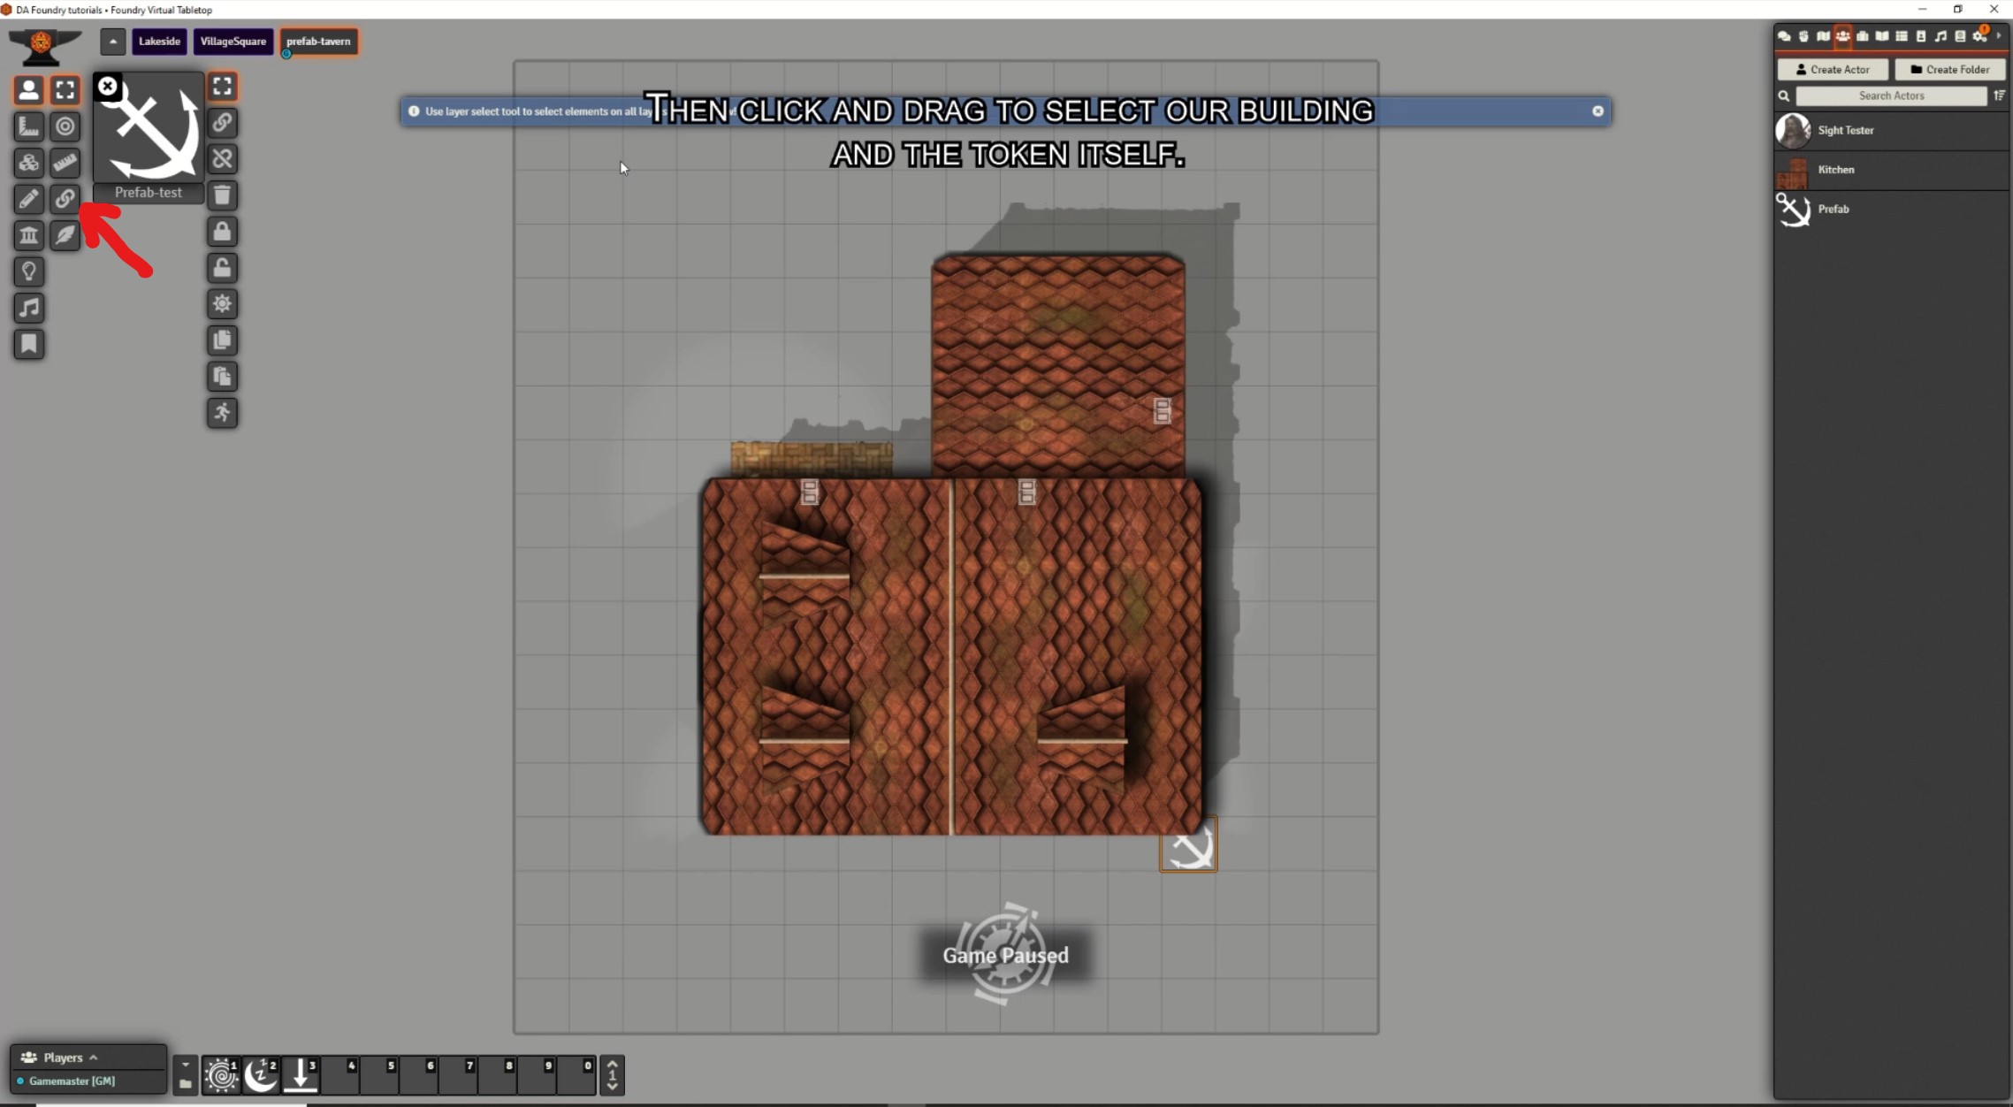
Task: Collapse the right sidebar arrow
Action: [x=1999, y=36]
